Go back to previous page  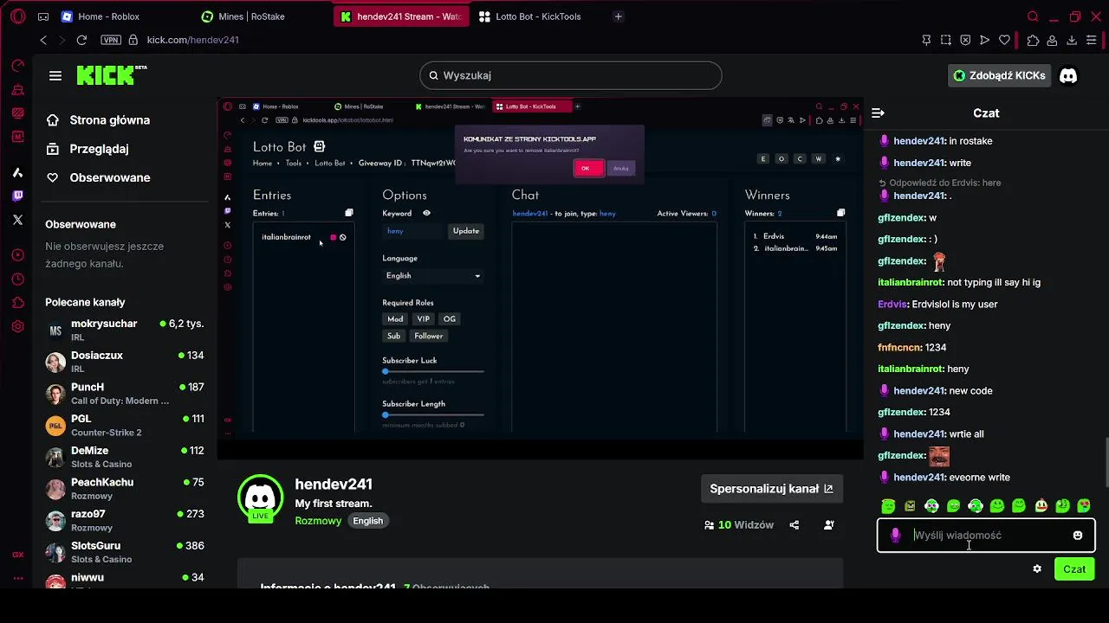click(43, 40)
